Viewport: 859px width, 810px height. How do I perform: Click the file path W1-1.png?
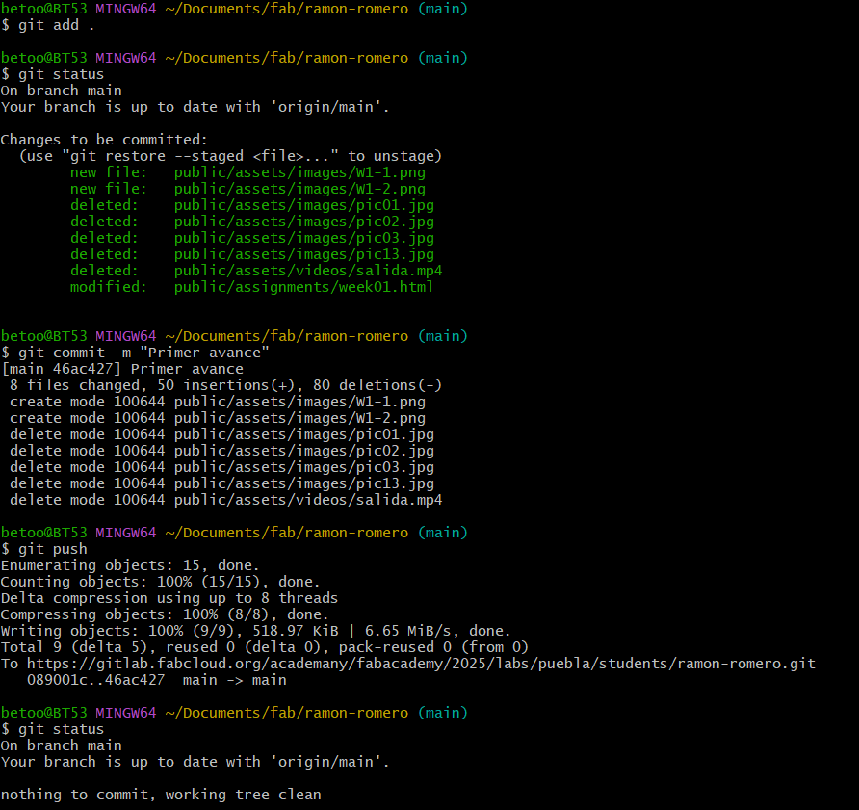299,172
